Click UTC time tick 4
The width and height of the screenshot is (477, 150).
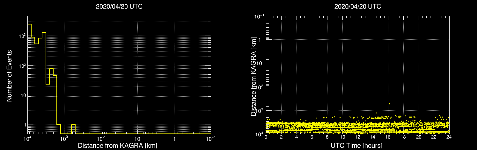[x=297, y=137]
